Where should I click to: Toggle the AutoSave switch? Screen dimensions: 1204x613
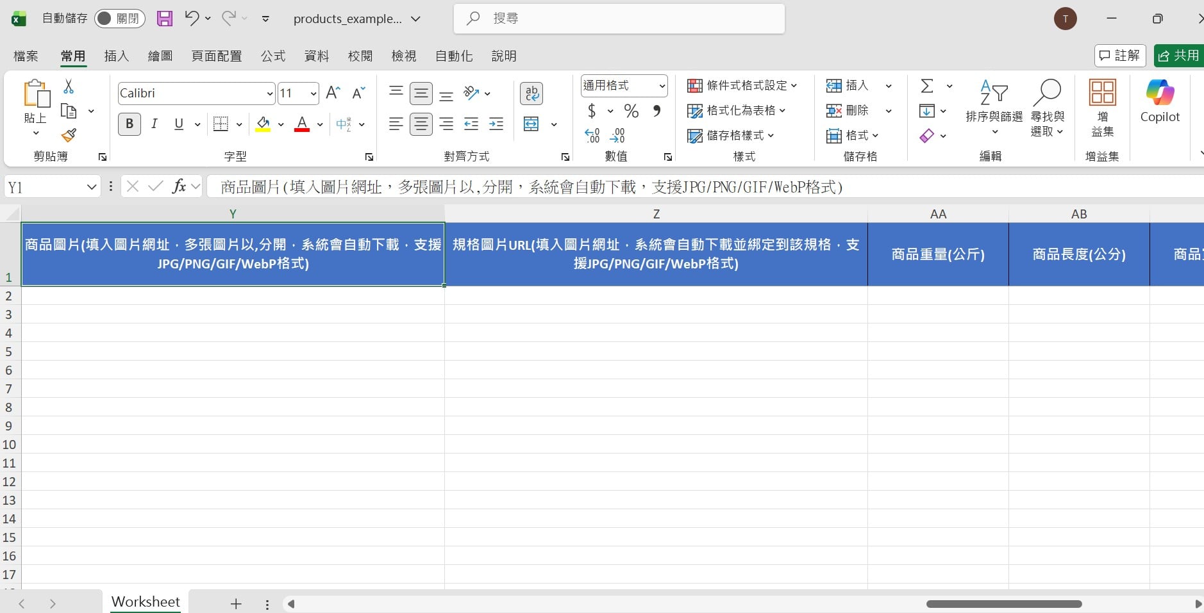119,19
